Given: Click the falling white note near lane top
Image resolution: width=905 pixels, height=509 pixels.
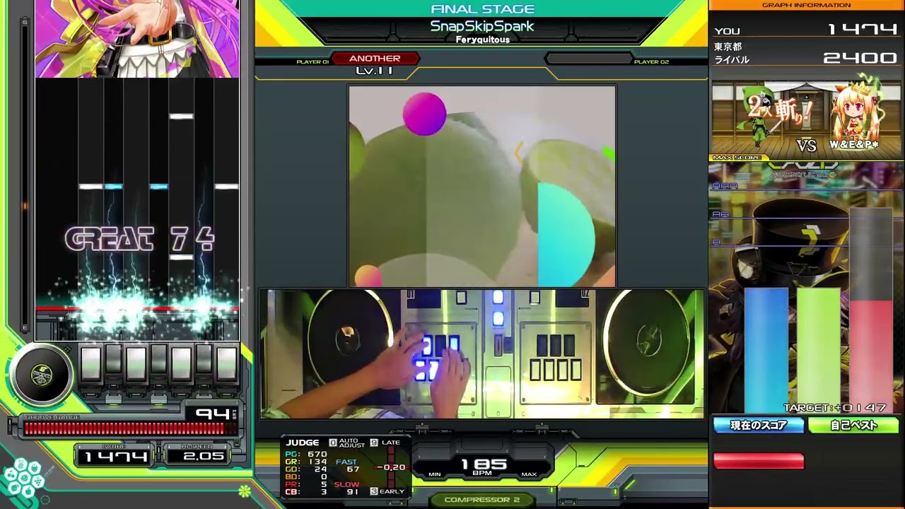Looking at the screenshot, I should 182,116.
